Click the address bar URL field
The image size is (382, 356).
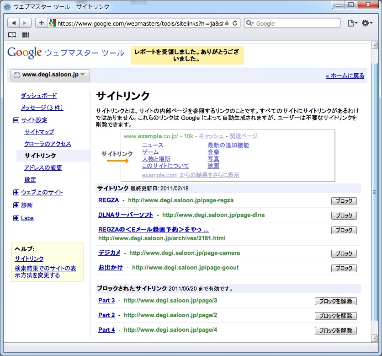[140, 23]
